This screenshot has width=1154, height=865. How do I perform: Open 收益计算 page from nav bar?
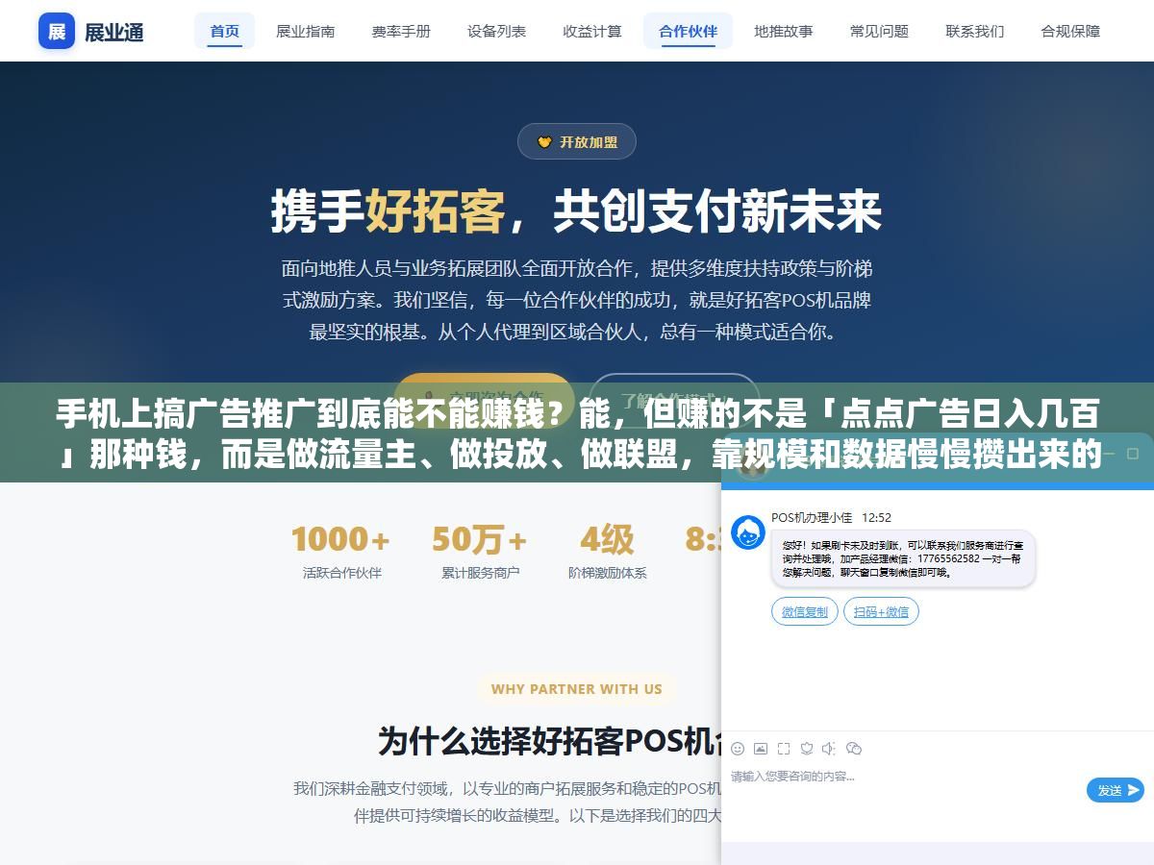[592, 31]
